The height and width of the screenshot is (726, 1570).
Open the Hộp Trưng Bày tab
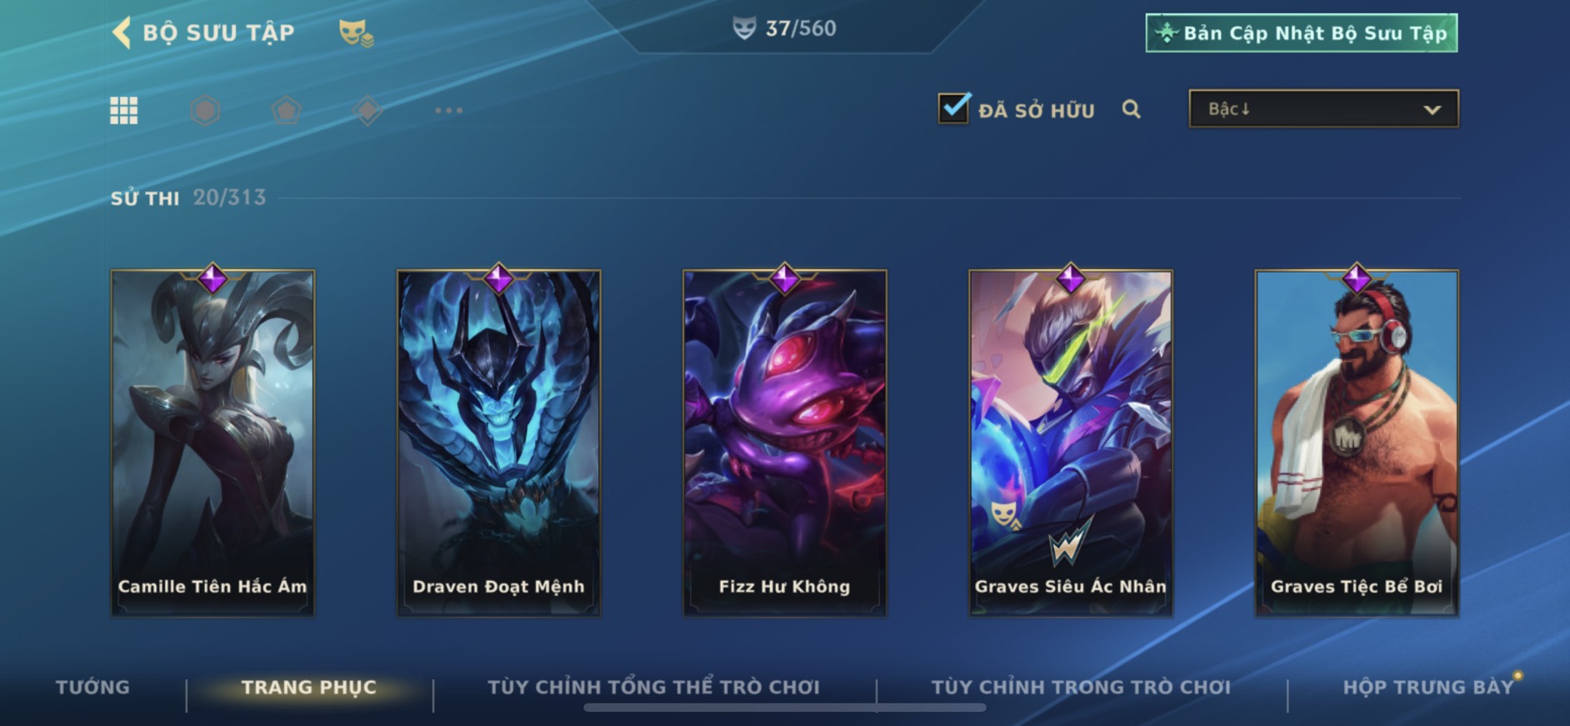pos(1427,688)
